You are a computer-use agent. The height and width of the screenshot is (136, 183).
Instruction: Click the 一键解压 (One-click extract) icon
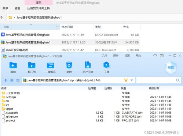click(50, 65)
